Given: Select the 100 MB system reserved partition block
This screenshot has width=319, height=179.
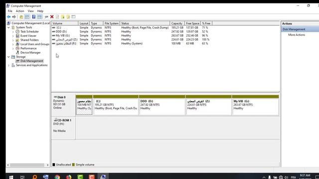Looking at the screenshot, I should click(x=84, y=105).
